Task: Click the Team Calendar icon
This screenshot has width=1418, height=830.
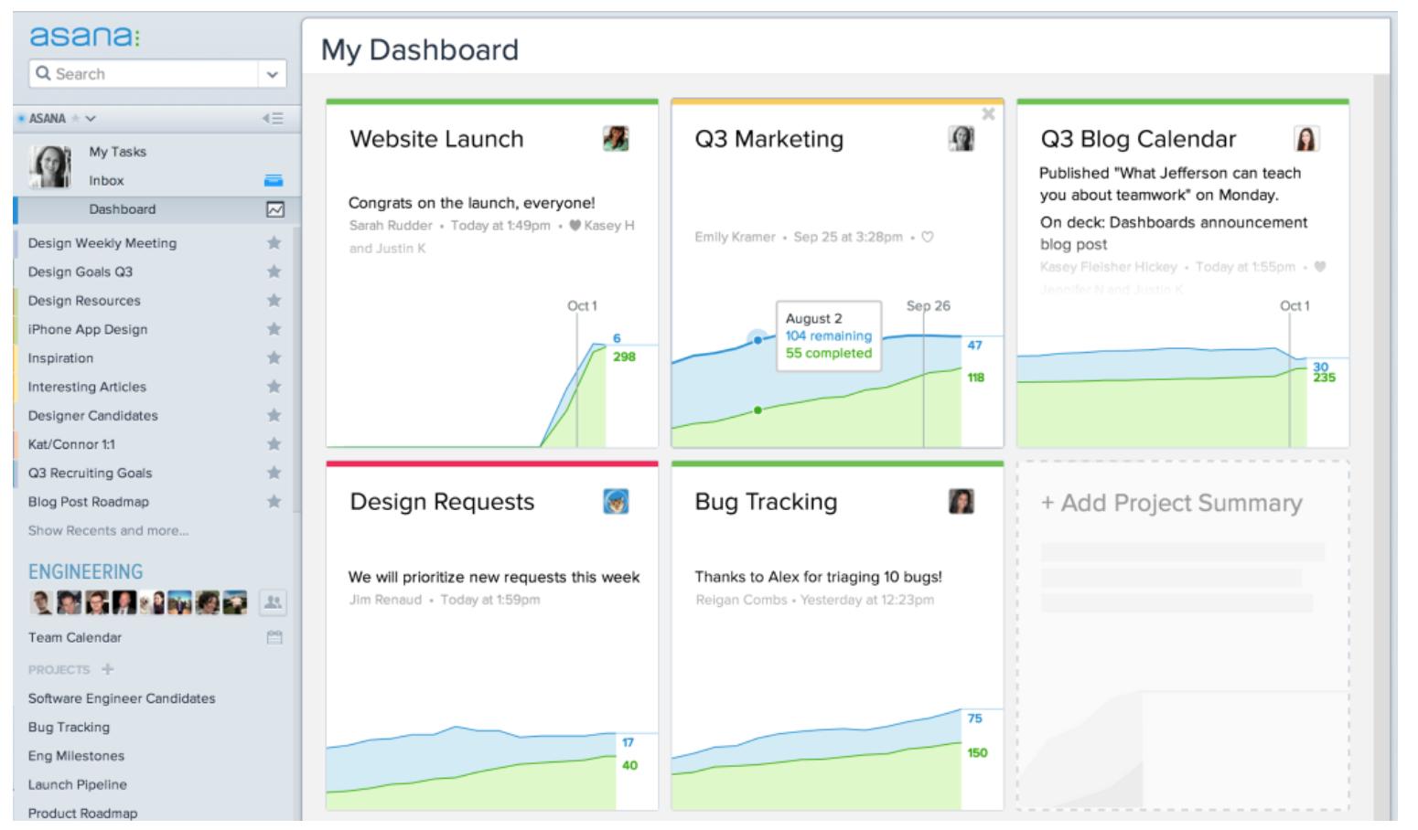Action: pos(274,637)
